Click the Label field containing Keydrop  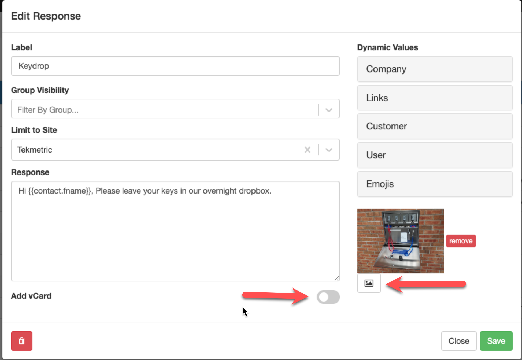[x=175, y=66]
